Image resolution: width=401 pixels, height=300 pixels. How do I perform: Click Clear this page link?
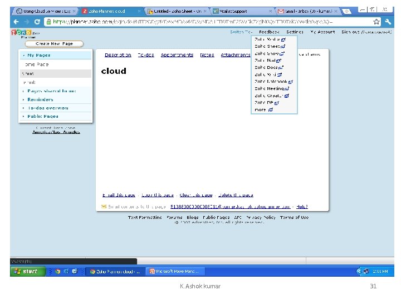(196, 195)
